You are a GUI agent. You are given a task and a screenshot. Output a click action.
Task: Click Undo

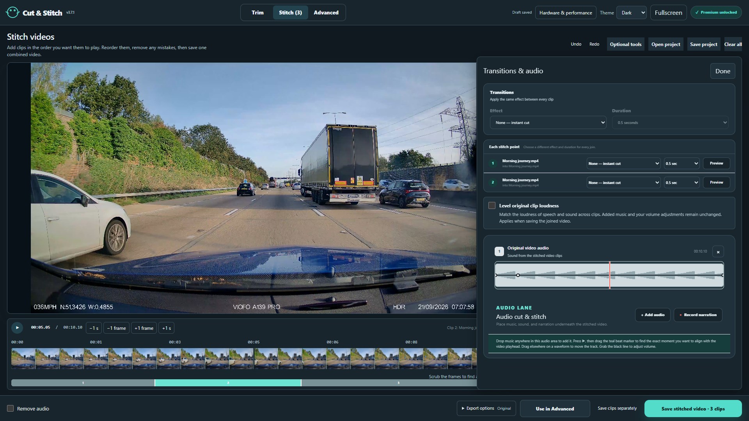576,44
